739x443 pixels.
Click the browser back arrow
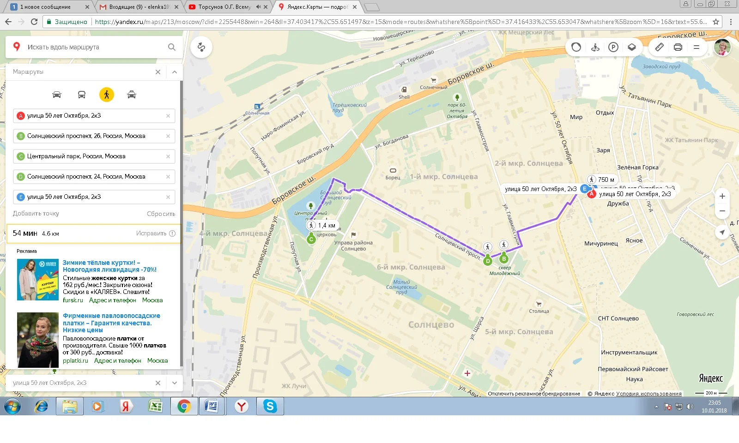(8, 22)
